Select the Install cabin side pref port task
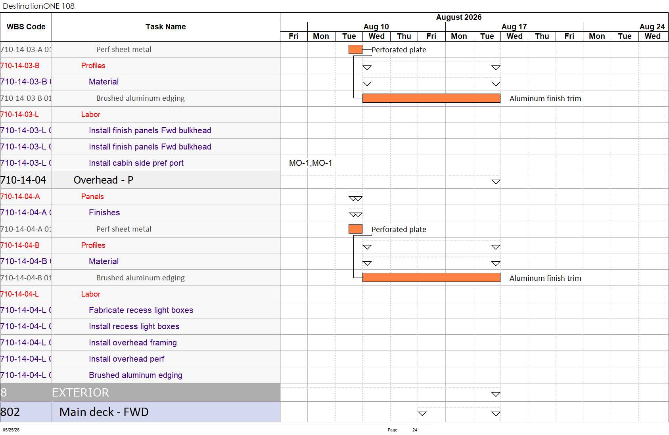 coord(140,163)
